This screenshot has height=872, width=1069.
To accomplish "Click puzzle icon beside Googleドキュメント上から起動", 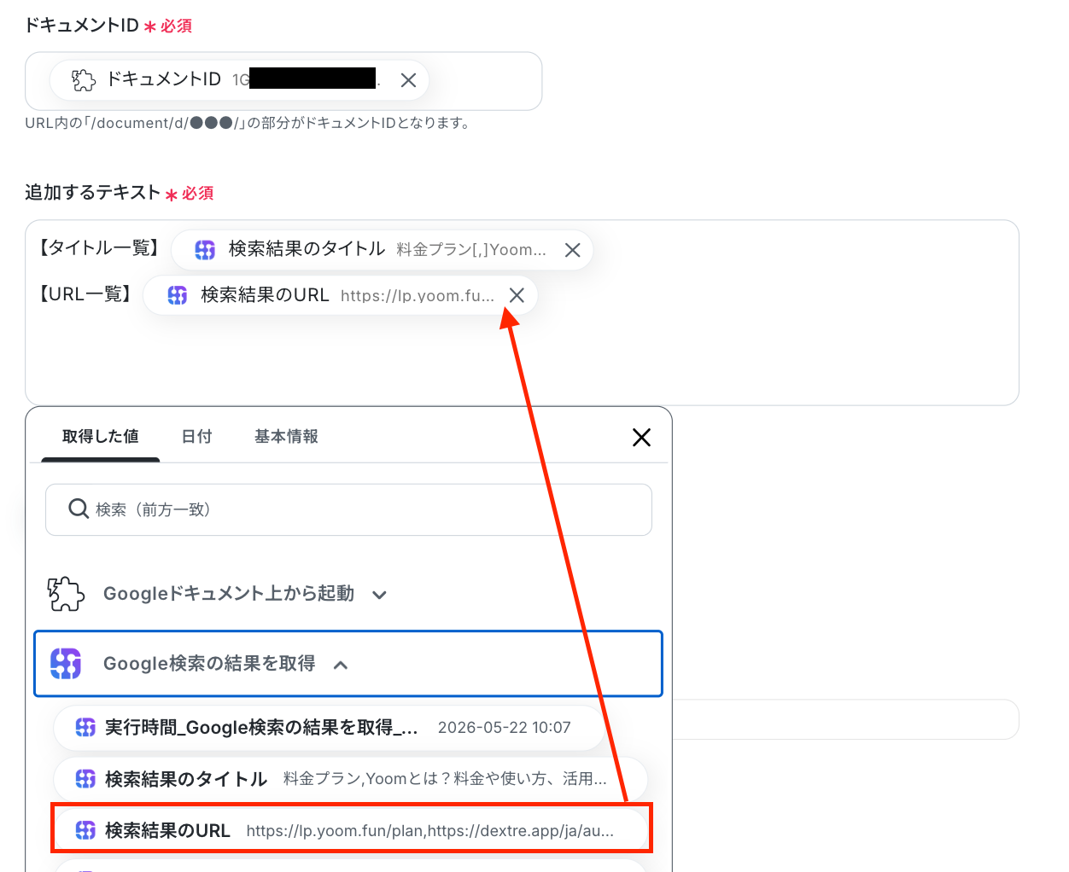I will 66,594.
